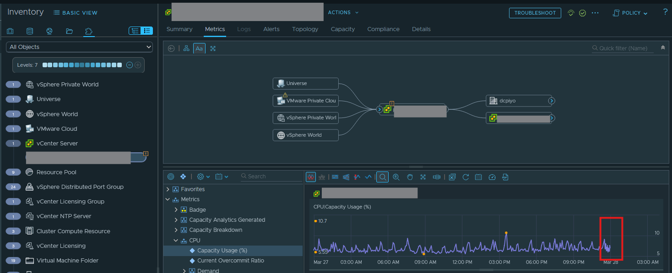Switch to the Summary tab

pos(179,29)
